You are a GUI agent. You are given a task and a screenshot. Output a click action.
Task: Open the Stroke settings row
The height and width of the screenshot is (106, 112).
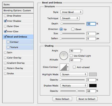pos(18,74)
